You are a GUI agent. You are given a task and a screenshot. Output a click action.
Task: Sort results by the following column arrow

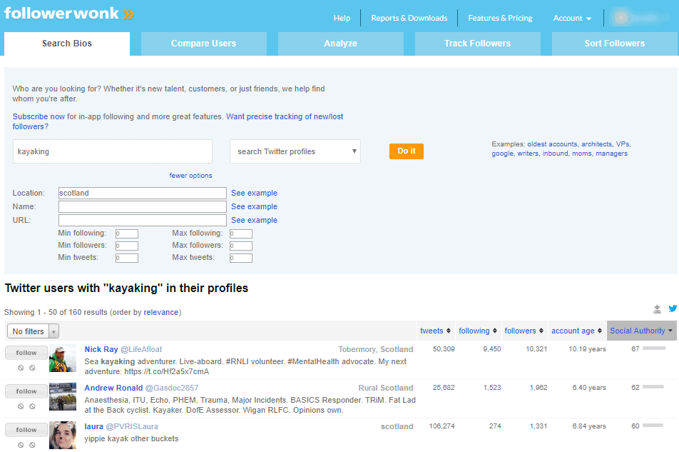click(496, 331)
